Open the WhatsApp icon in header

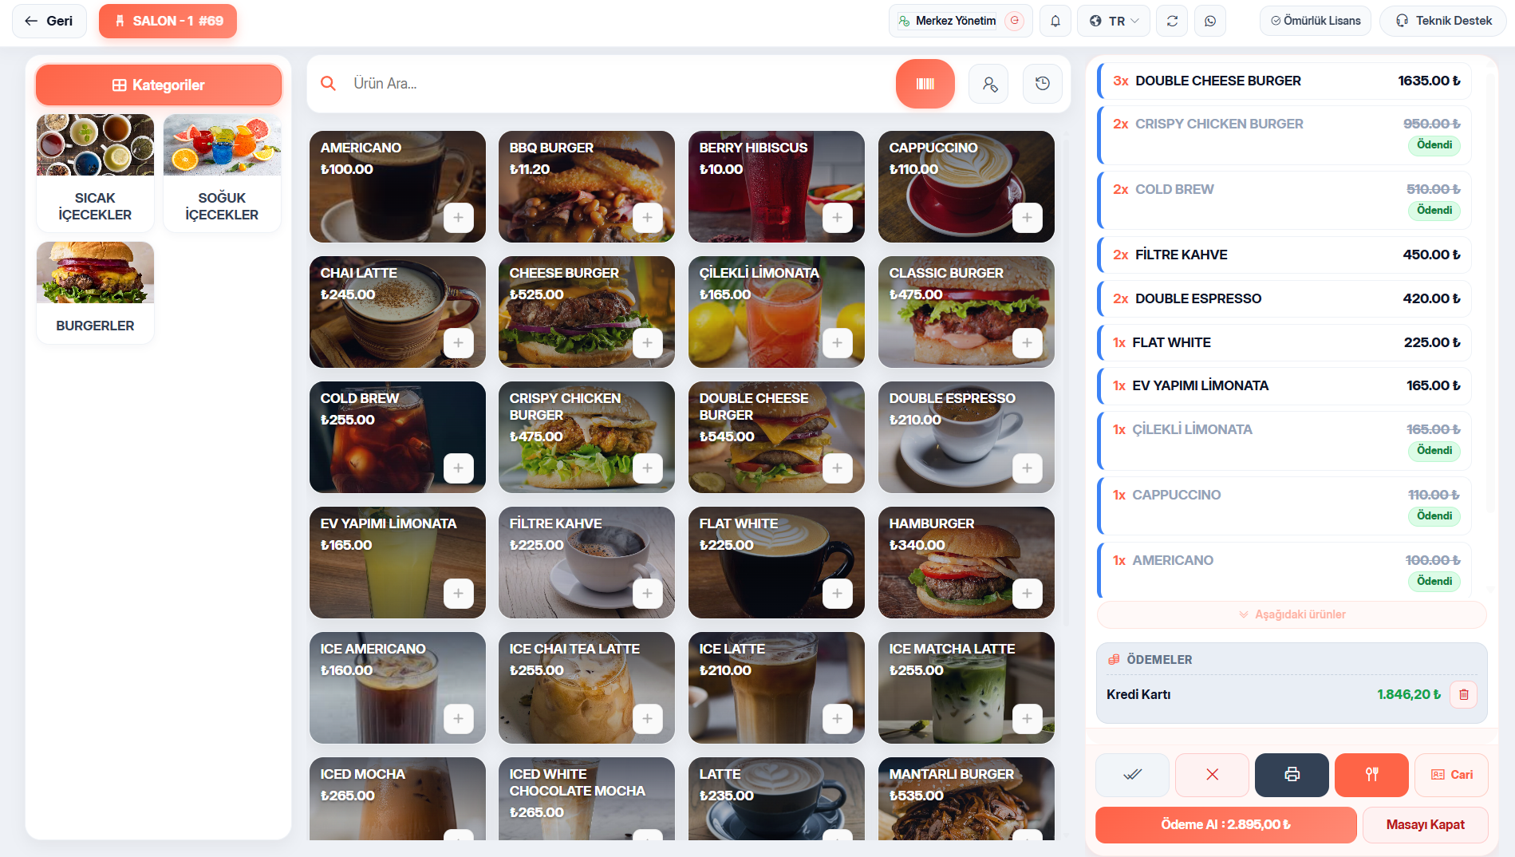pos(1210,21)
